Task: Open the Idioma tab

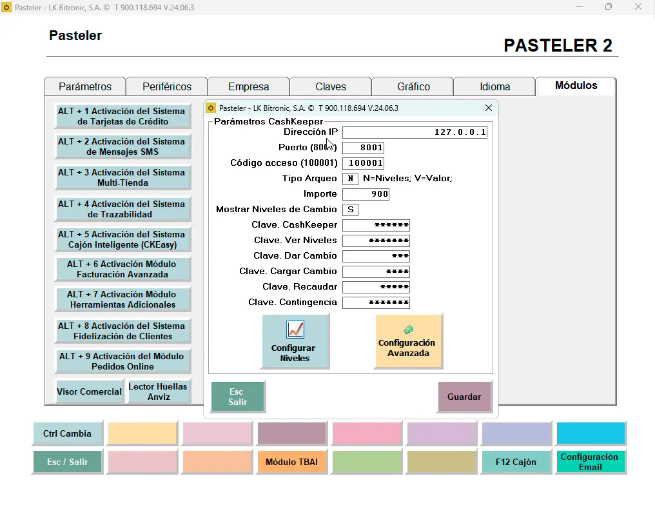Action: pos(494,86)
